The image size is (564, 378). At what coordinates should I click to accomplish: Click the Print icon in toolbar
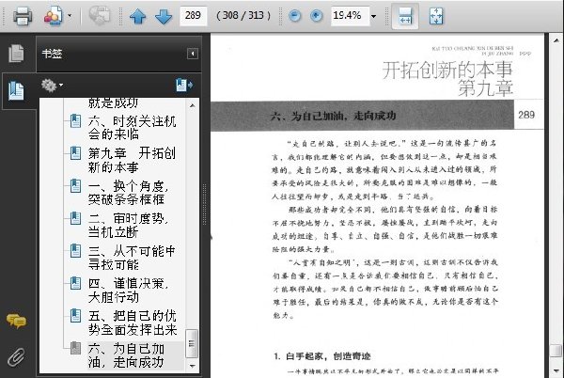23,16
